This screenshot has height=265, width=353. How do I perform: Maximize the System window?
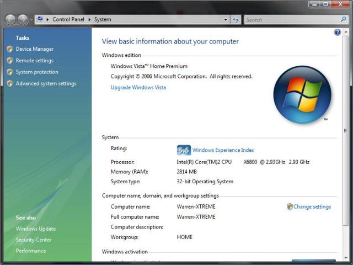point(325,4)
